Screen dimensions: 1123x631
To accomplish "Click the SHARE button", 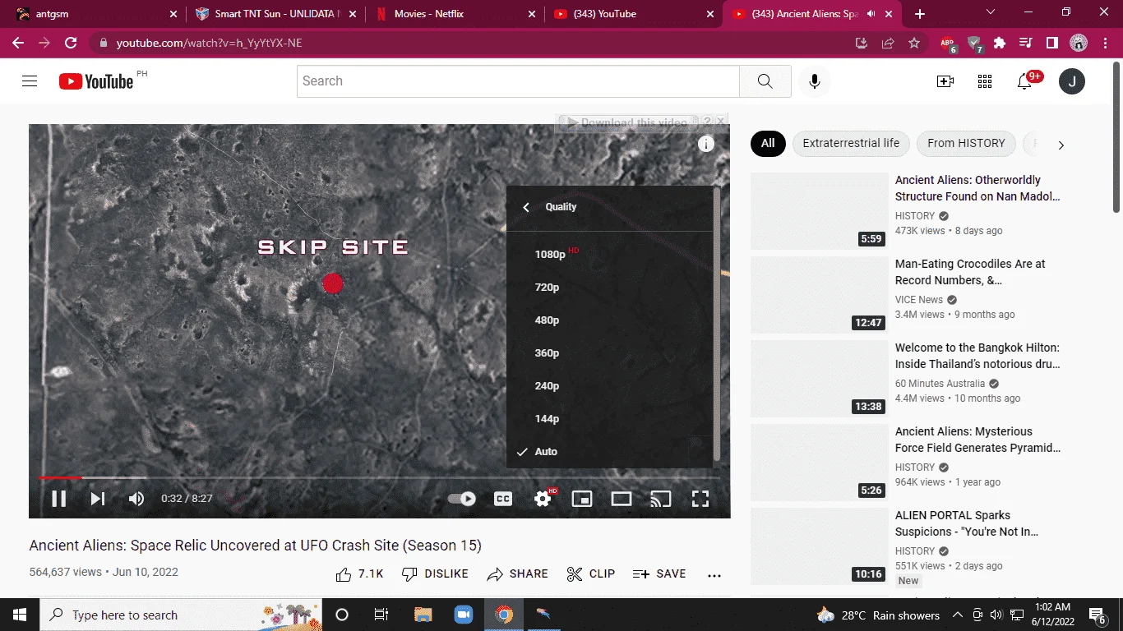I will pyautogui.click(x=518, y=574).
